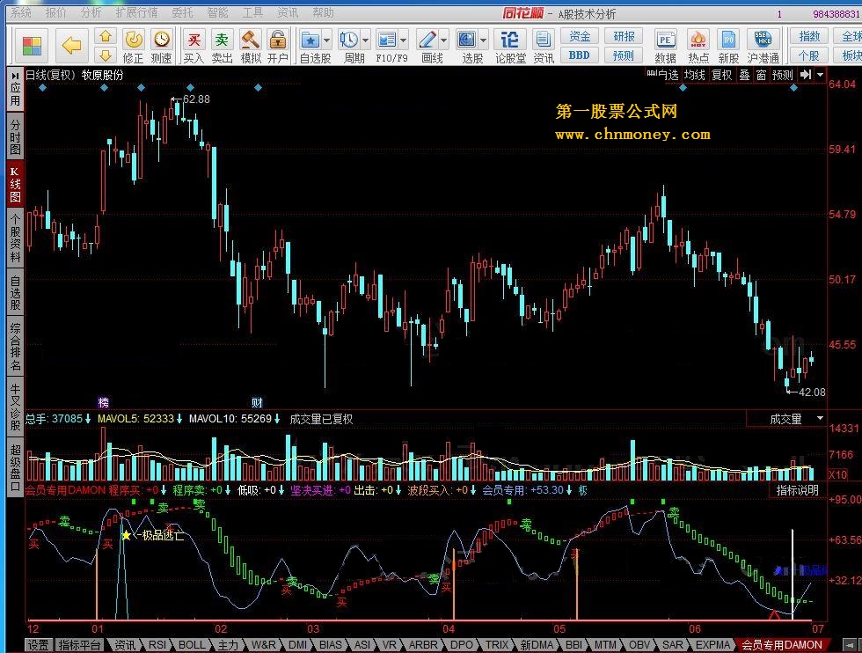Expand the 周期 period dropdown arrow
Viewport: 862px width, 653px height.
366,40
